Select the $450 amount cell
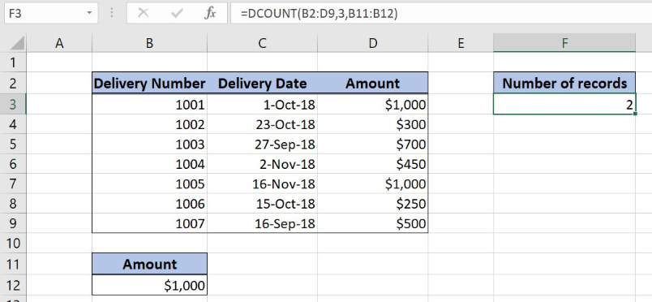Screen dimensions: 652x302 [372, 164]
